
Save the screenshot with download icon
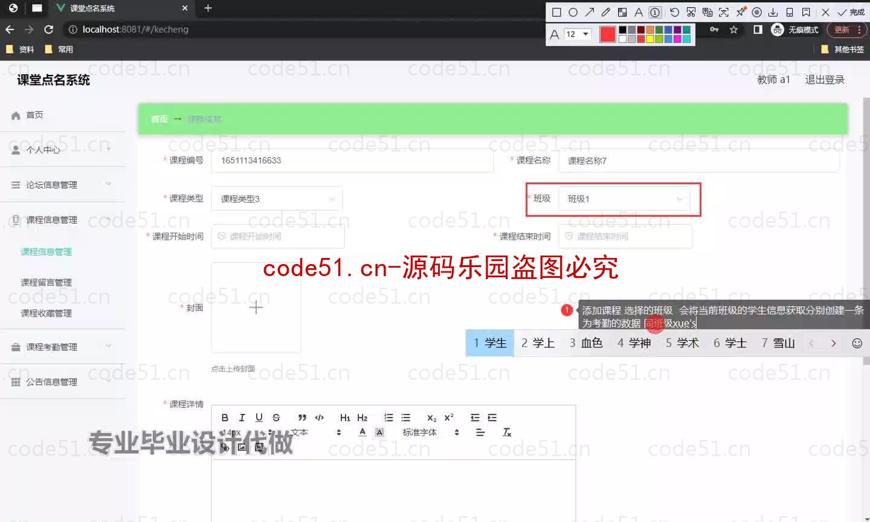(773, 12)
